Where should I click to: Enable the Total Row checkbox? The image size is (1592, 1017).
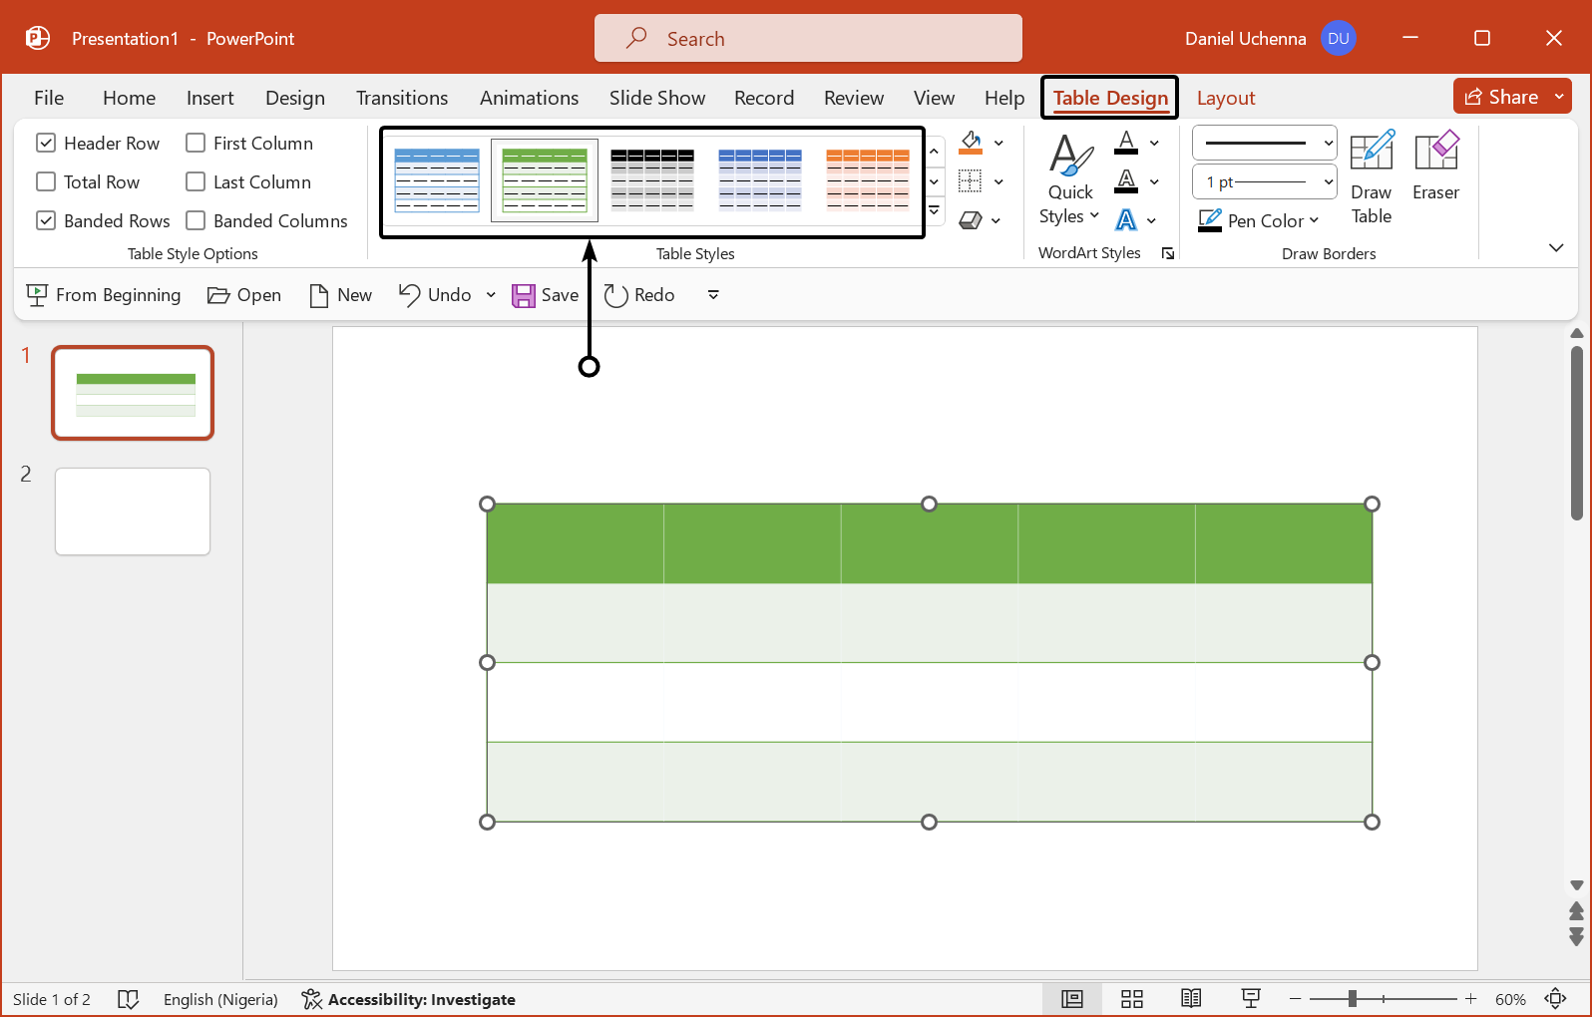click(x=46, y=182)
